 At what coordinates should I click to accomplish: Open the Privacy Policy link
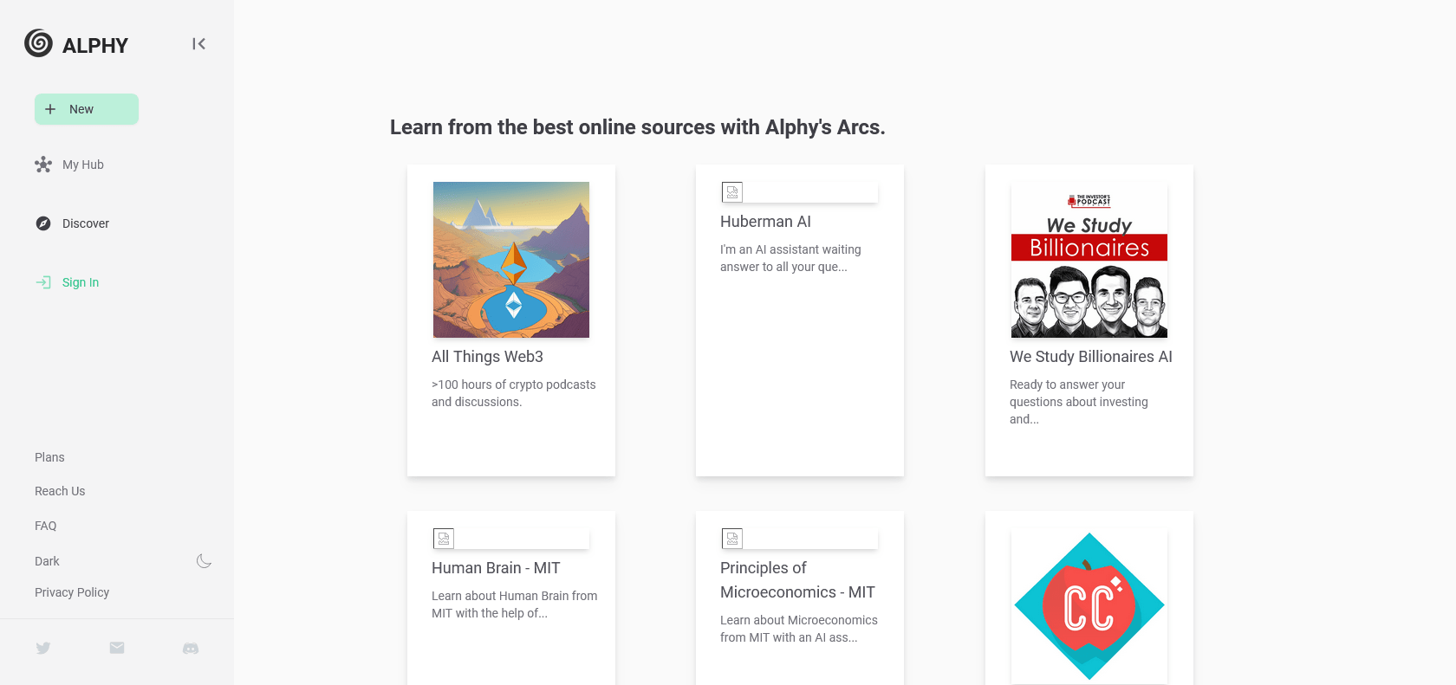(x=72, y=592)
